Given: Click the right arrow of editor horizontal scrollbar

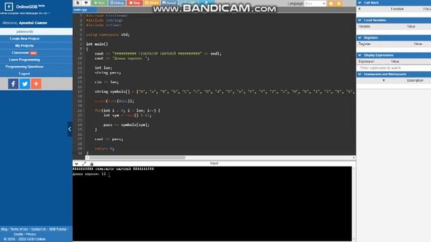Looking at the screenshot, I should tap(354, 158).
